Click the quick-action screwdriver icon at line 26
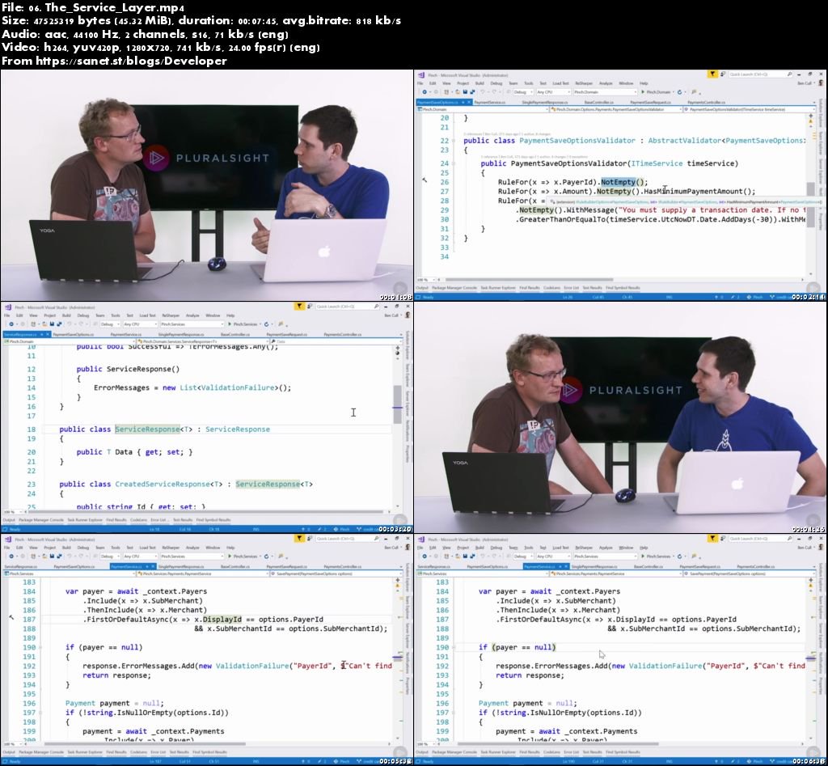 tap(425, 180)
